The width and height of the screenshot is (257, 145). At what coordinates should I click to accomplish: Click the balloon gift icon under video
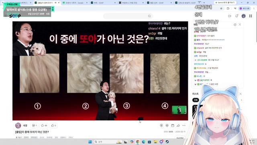tap(161, 125)
